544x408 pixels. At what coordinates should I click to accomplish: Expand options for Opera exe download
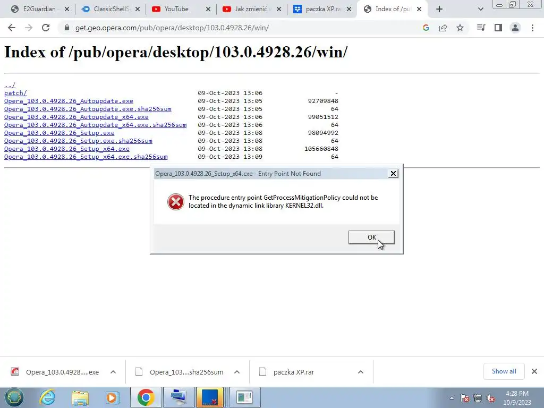click(x=113, y=372)
